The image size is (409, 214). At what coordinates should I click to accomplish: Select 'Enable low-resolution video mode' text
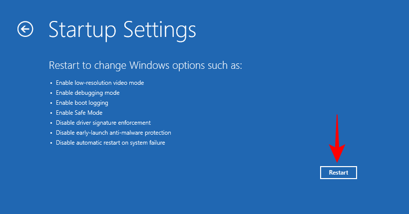100,83
